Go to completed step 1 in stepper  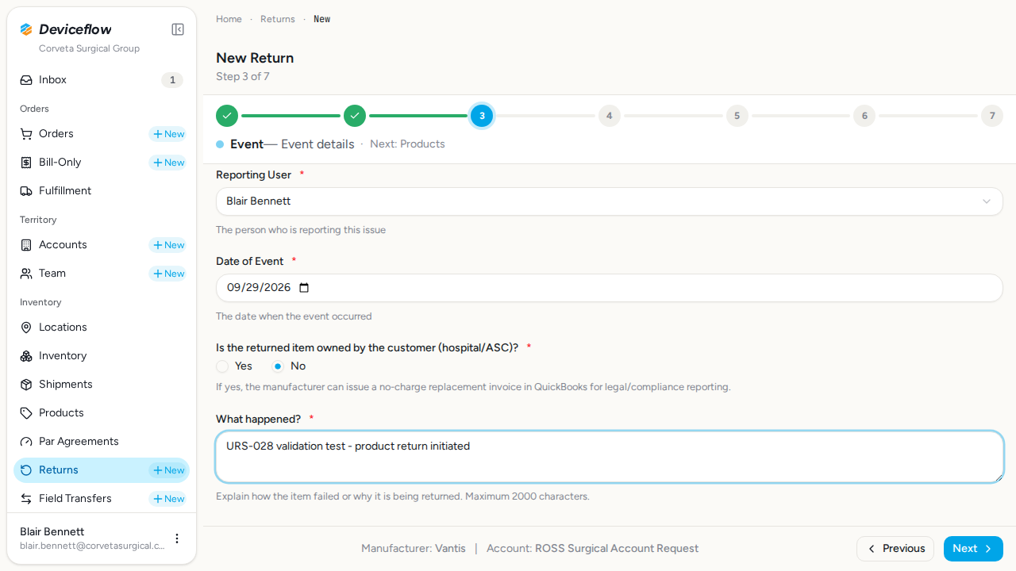pos(227,116)
